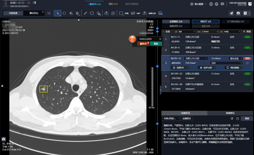
Task: Toggle the 全选 select-all checkbox
Action: tap(164, 32)
